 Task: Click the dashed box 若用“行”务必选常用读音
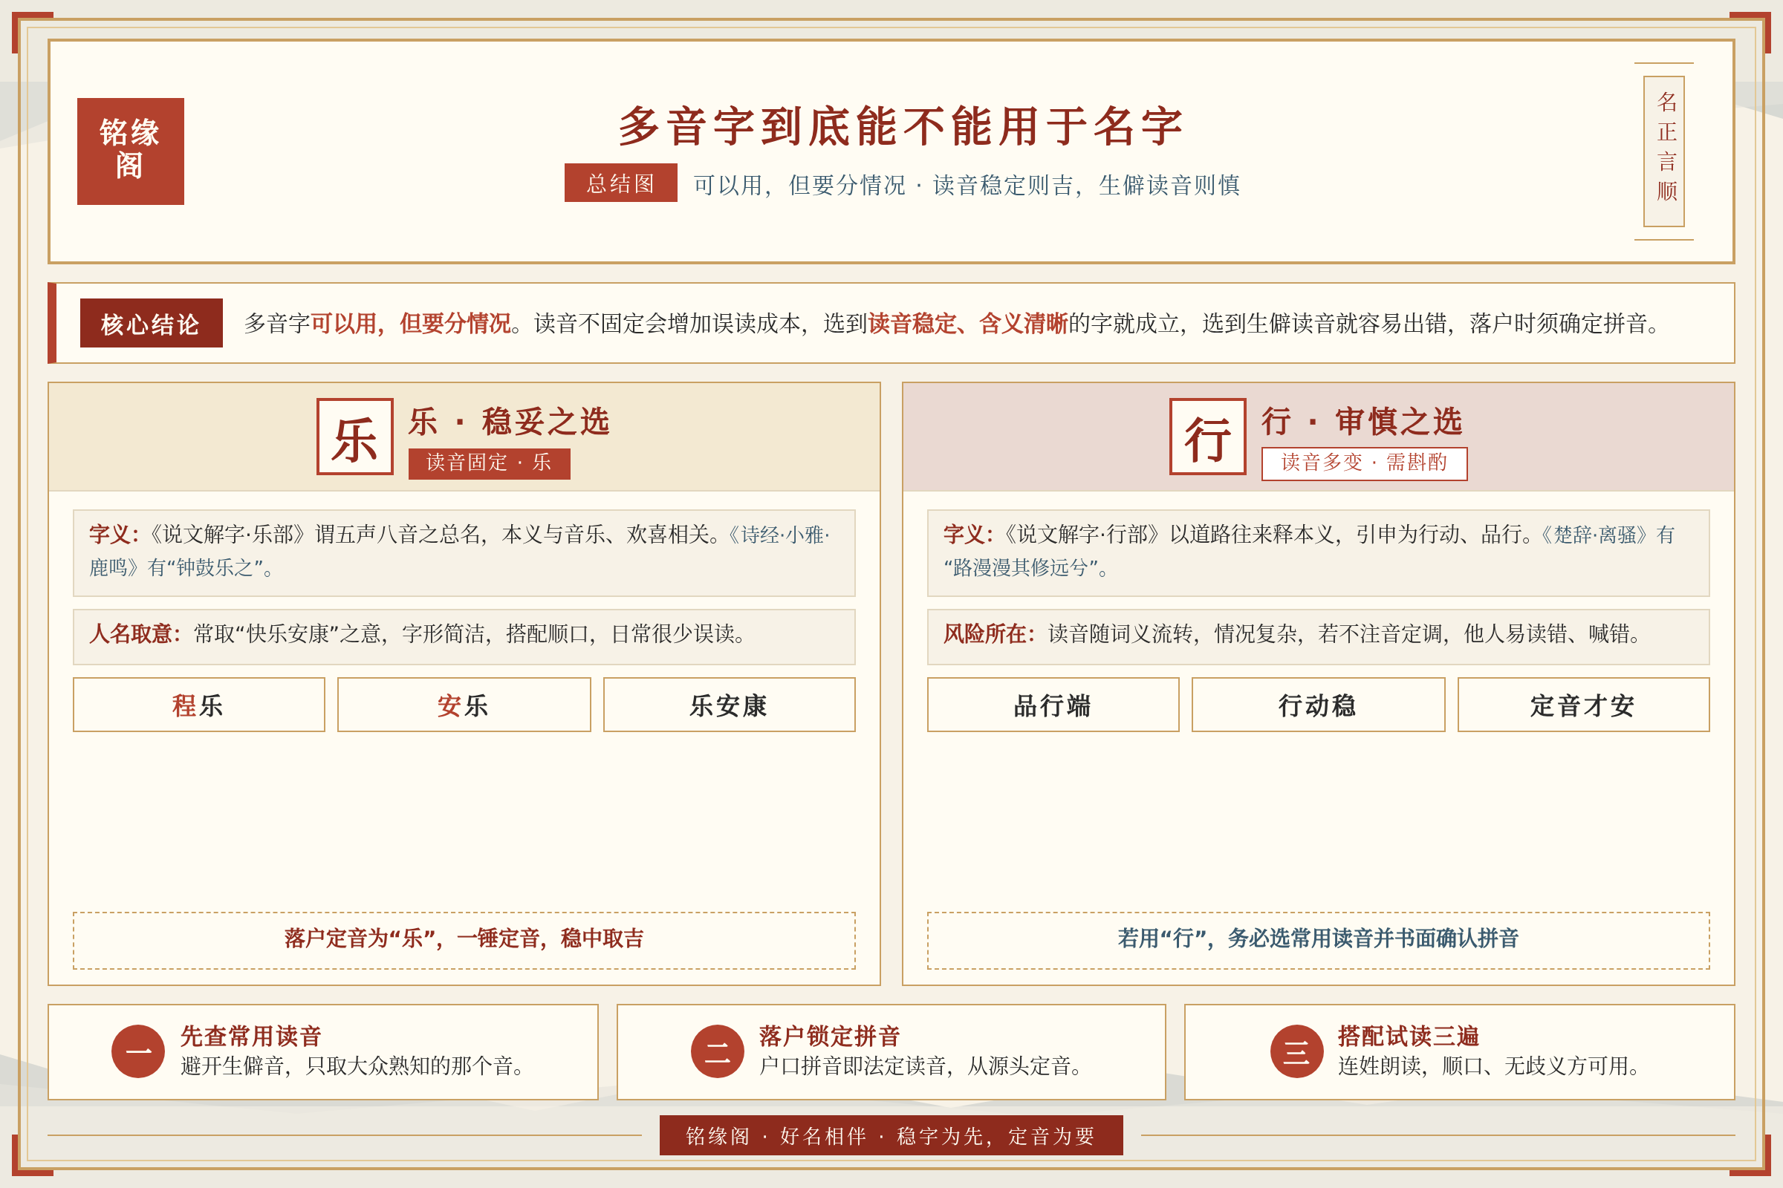[x=1317, y=940]
